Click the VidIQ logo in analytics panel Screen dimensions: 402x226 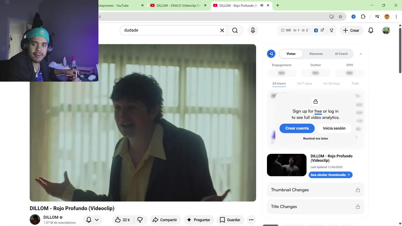271,54
